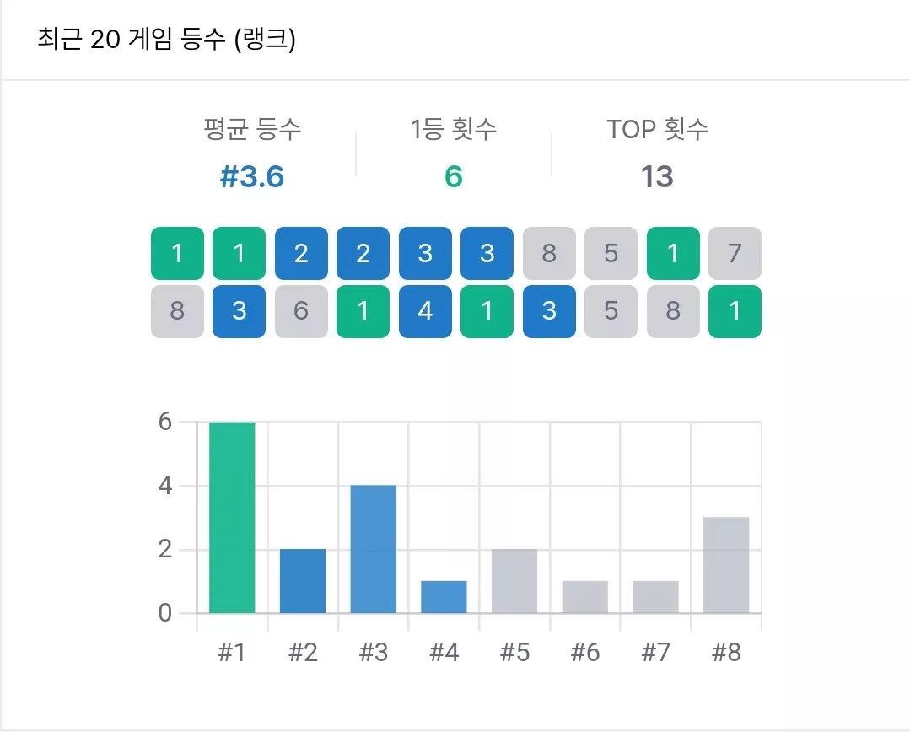Select the blue rank 4 tile
This screenshot has width=910, height=732.
[425, 311]
